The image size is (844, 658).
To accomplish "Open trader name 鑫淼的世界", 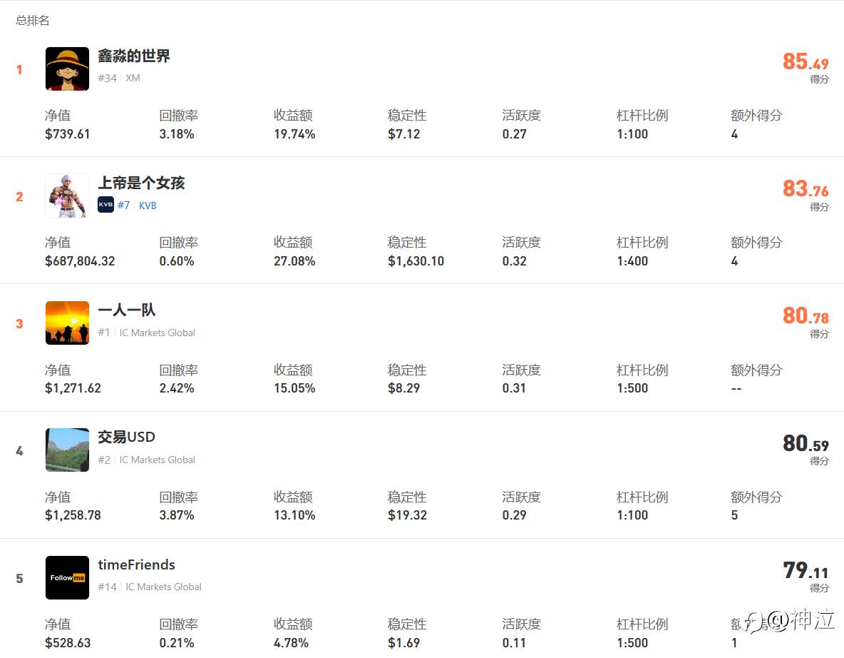I will (134, 56).
